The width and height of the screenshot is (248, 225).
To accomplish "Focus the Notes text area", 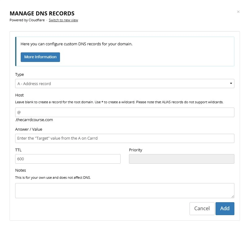I will (x=125, y=190).
